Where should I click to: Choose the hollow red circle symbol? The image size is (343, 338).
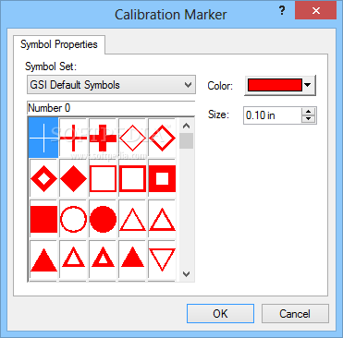pos(73,220)
